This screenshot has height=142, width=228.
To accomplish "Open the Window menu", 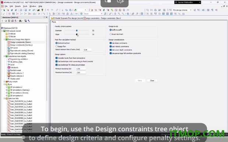I will click(33, 6).
